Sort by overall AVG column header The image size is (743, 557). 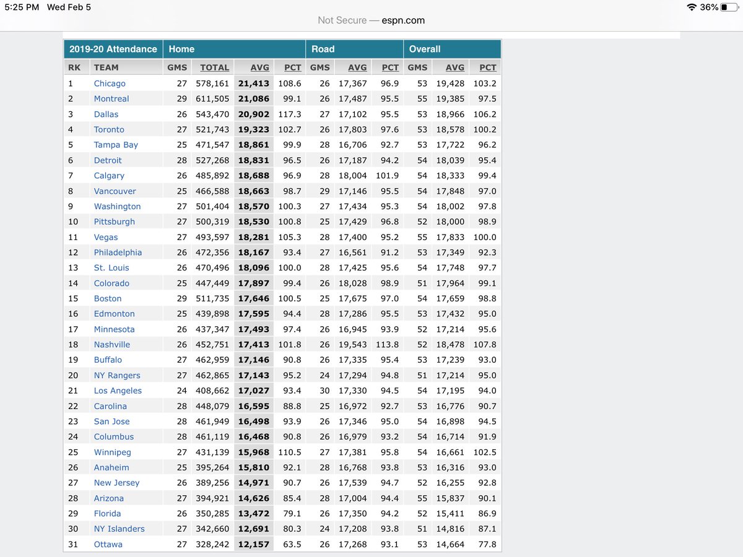pos(455,67)
